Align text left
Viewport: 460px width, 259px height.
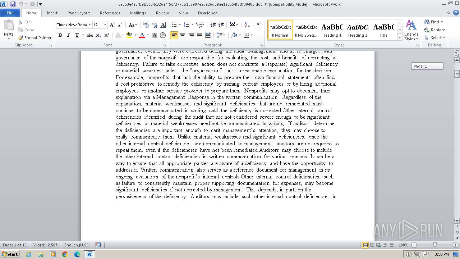174,35
